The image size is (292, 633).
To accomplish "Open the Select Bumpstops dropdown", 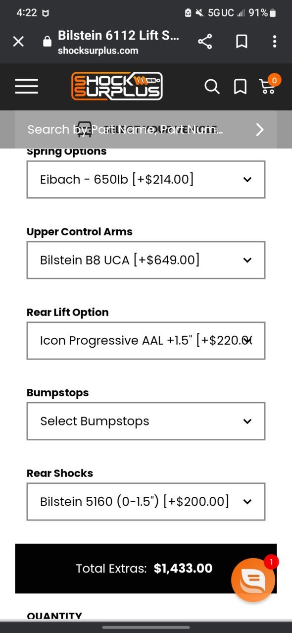I will [146, 421].
